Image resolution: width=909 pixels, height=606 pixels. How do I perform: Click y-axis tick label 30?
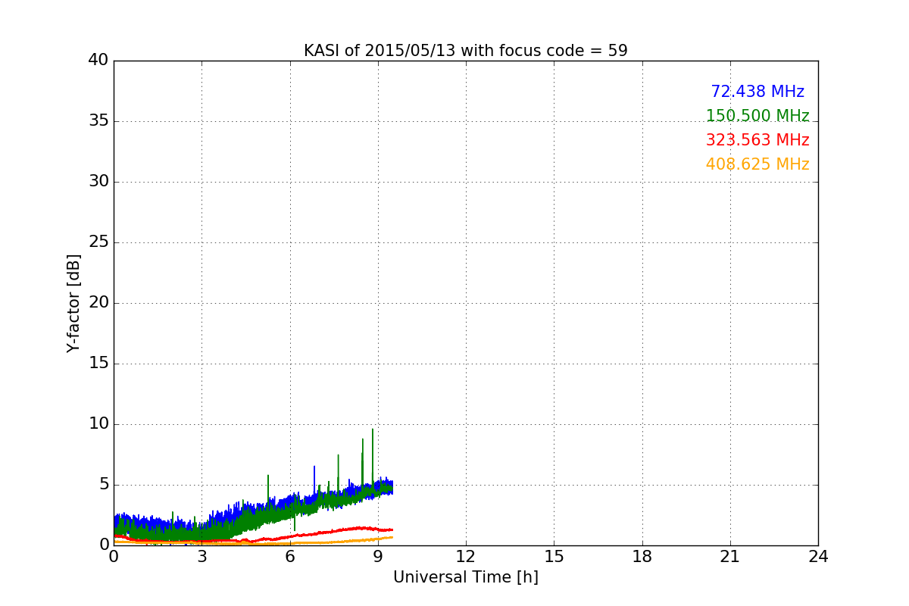point(98,181)
